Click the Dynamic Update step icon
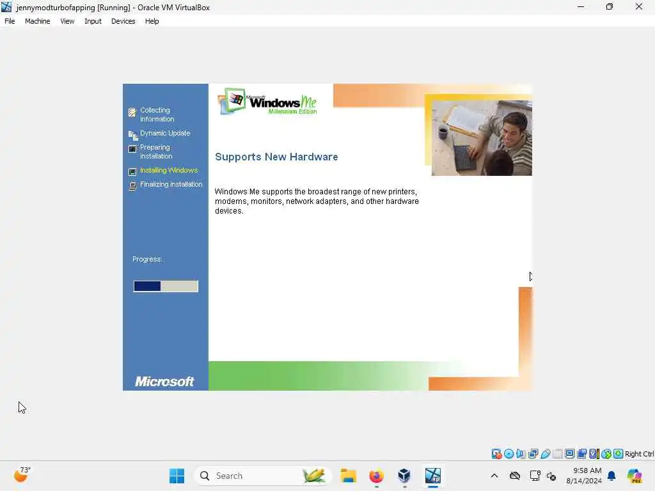The height and width of the screenshot is (491, 655). (x=133, y=135)
